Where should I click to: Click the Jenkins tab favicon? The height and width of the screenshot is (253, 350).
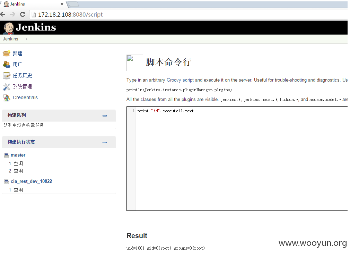click(x=7, y=4)
